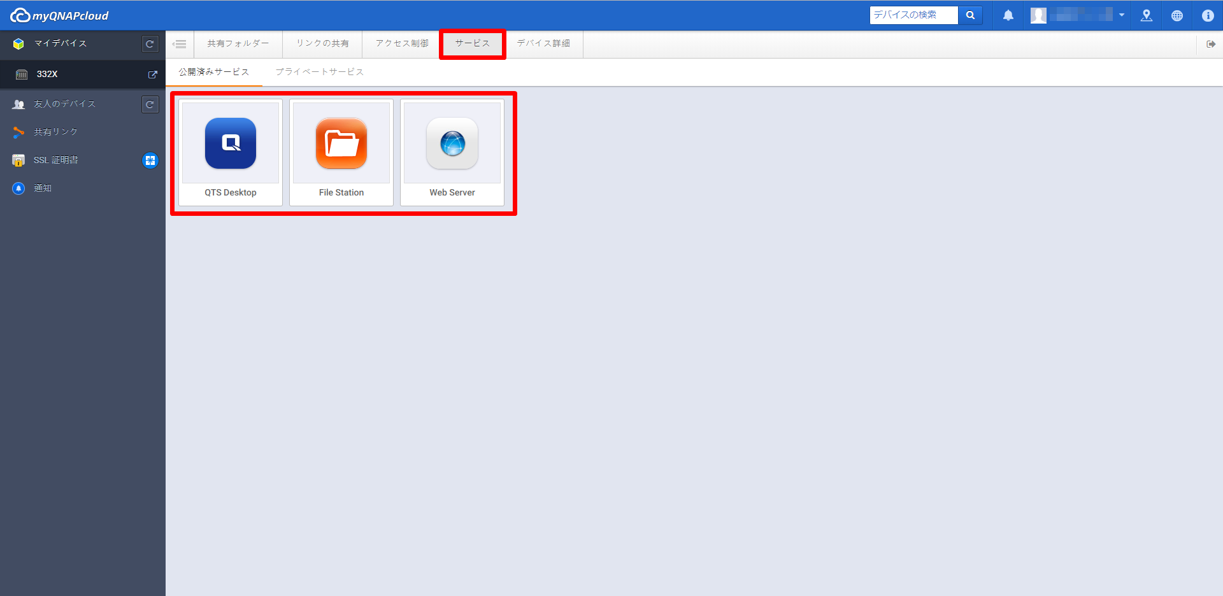Image resolution: width=1223 pixels, height=596 pixels.
Task: Focus the device search input field
Action: pos(914,15)
